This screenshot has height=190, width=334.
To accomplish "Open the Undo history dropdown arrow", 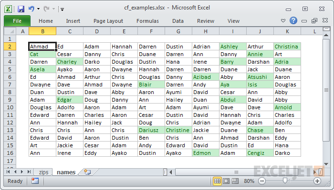I will click(x=38, y=9).
